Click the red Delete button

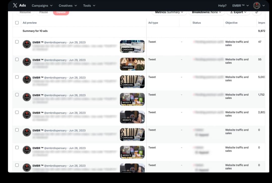click(61, 12)
